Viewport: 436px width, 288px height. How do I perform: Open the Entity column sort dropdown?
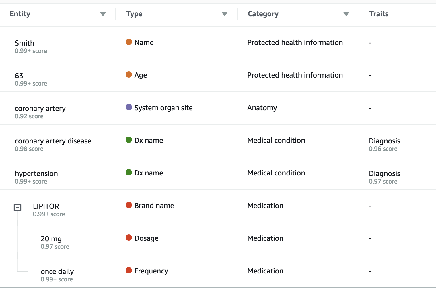[103, 14]
